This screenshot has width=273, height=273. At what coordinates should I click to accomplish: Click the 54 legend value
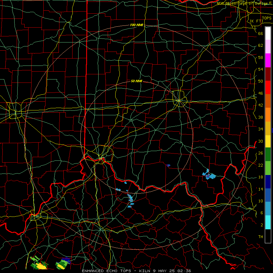tap(261, 69)
